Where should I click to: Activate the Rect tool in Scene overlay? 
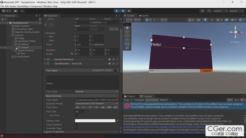coord(127,44)
